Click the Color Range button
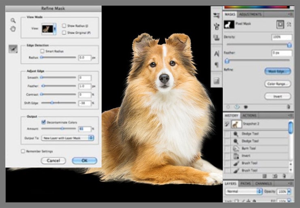 (277, 84)
